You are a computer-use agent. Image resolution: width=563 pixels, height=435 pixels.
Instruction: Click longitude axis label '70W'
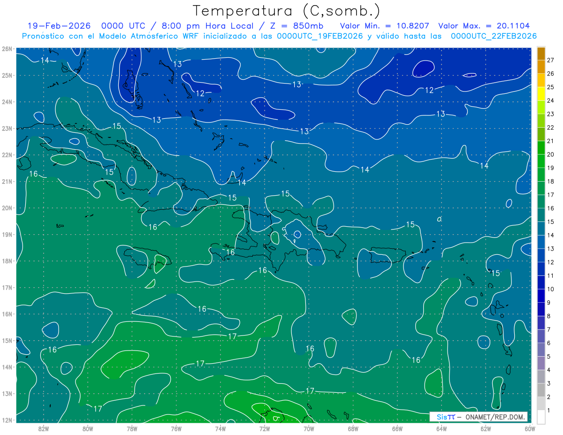pos(309,428)
